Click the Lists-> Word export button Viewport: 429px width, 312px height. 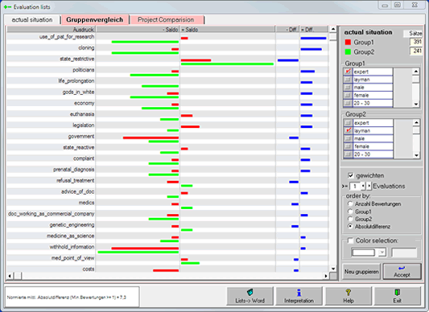(x=250, y=296)
